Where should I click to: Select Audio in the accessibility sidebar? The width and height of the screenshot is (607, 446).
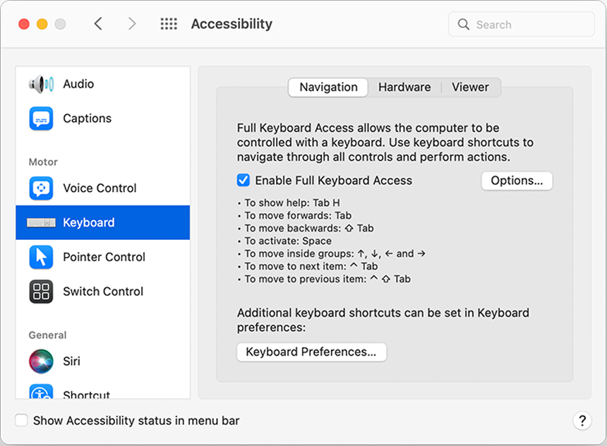[x=76, y=83]
